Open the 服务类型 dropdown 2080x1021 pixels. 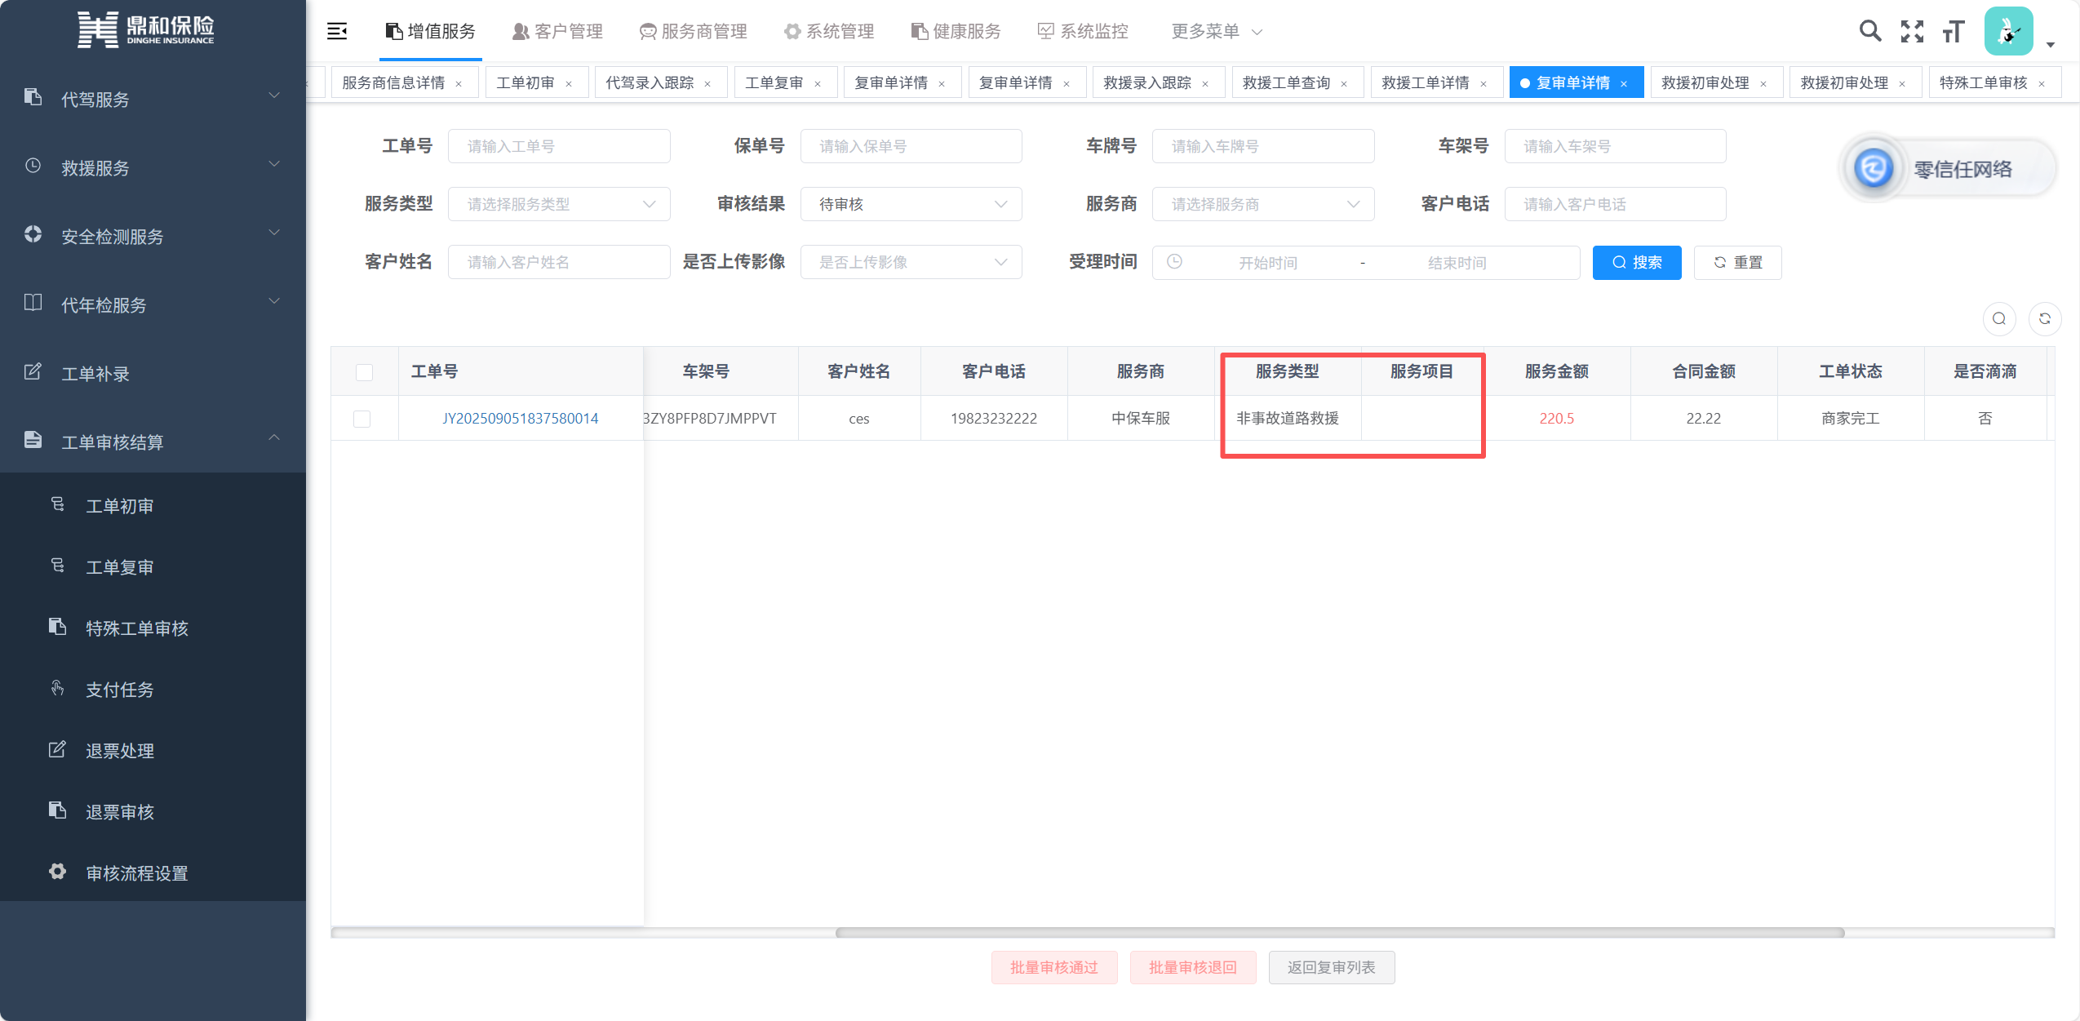[x=559, y=204]
